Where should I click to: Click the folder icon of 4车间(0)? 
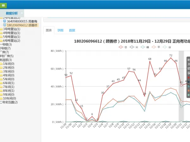tap(1, 75)
